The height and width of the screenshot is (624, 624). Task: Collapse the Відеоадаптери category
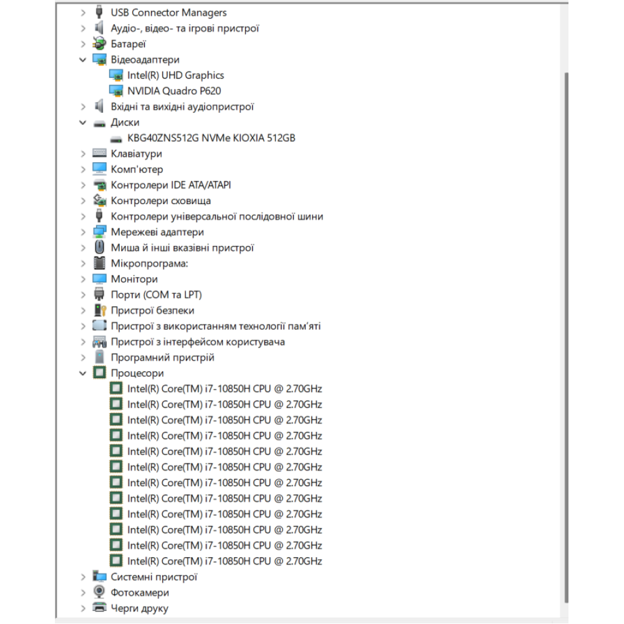tap(82, 60)
